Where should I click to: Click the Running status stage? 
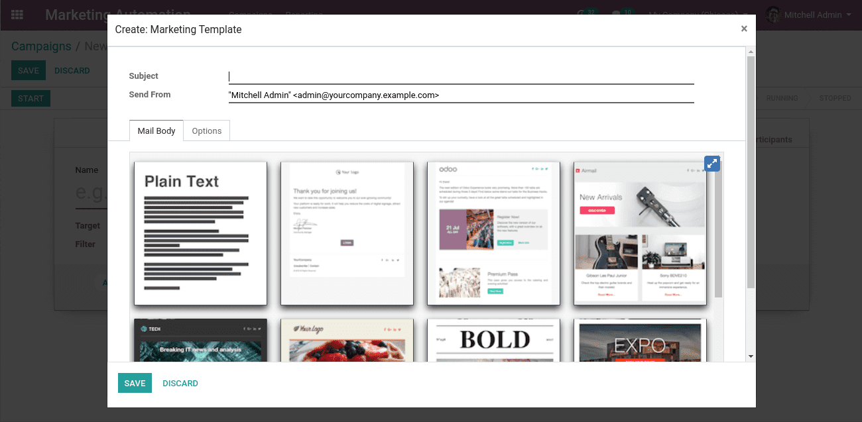coord(782,98)
